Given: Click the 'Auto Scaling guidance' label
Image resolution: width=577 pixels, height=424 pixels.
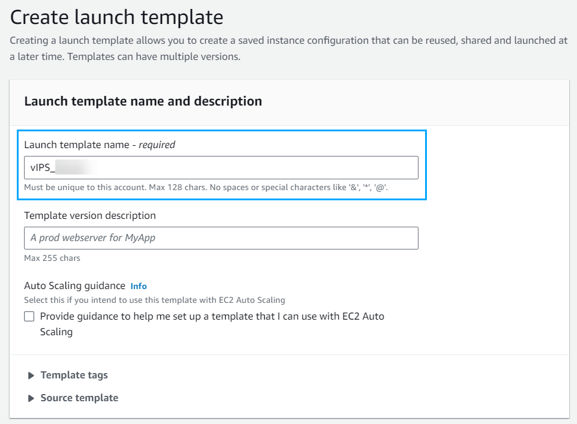Looking at the screenshot, I should (x=74, y=286).
